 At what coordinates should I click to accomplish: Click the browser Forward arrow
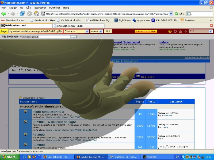[13, 14]
